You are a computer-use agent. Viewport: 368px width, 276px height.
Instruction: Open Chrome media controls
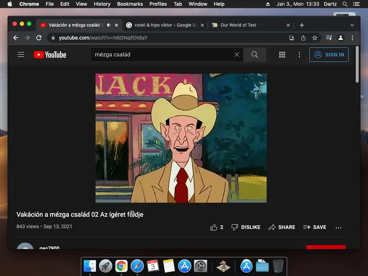329,38
